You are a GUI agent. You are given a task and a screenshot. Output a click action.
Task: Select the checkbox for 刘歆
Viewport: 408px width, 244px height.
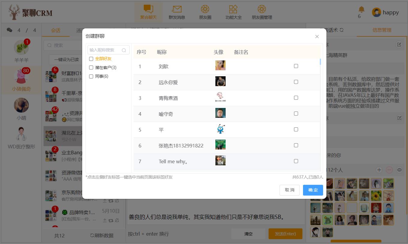[296, 66]
